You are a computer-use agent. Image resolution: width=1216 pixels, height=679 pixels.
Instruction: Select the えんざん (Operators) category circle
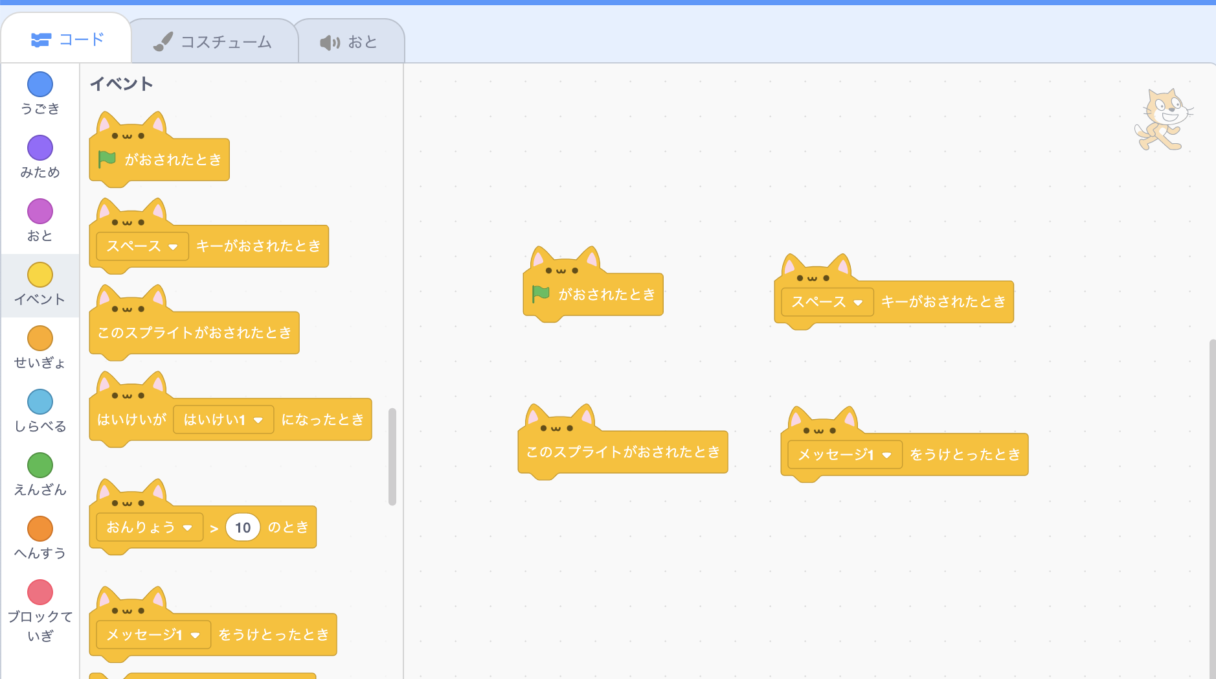[40, 465]
